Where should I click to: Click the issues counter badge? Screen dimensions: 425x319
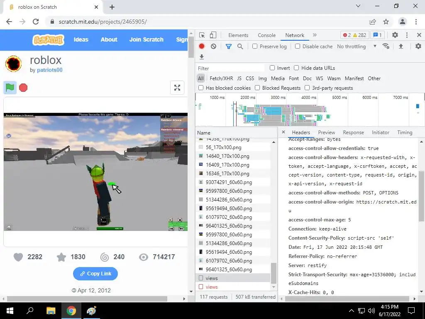378,35
